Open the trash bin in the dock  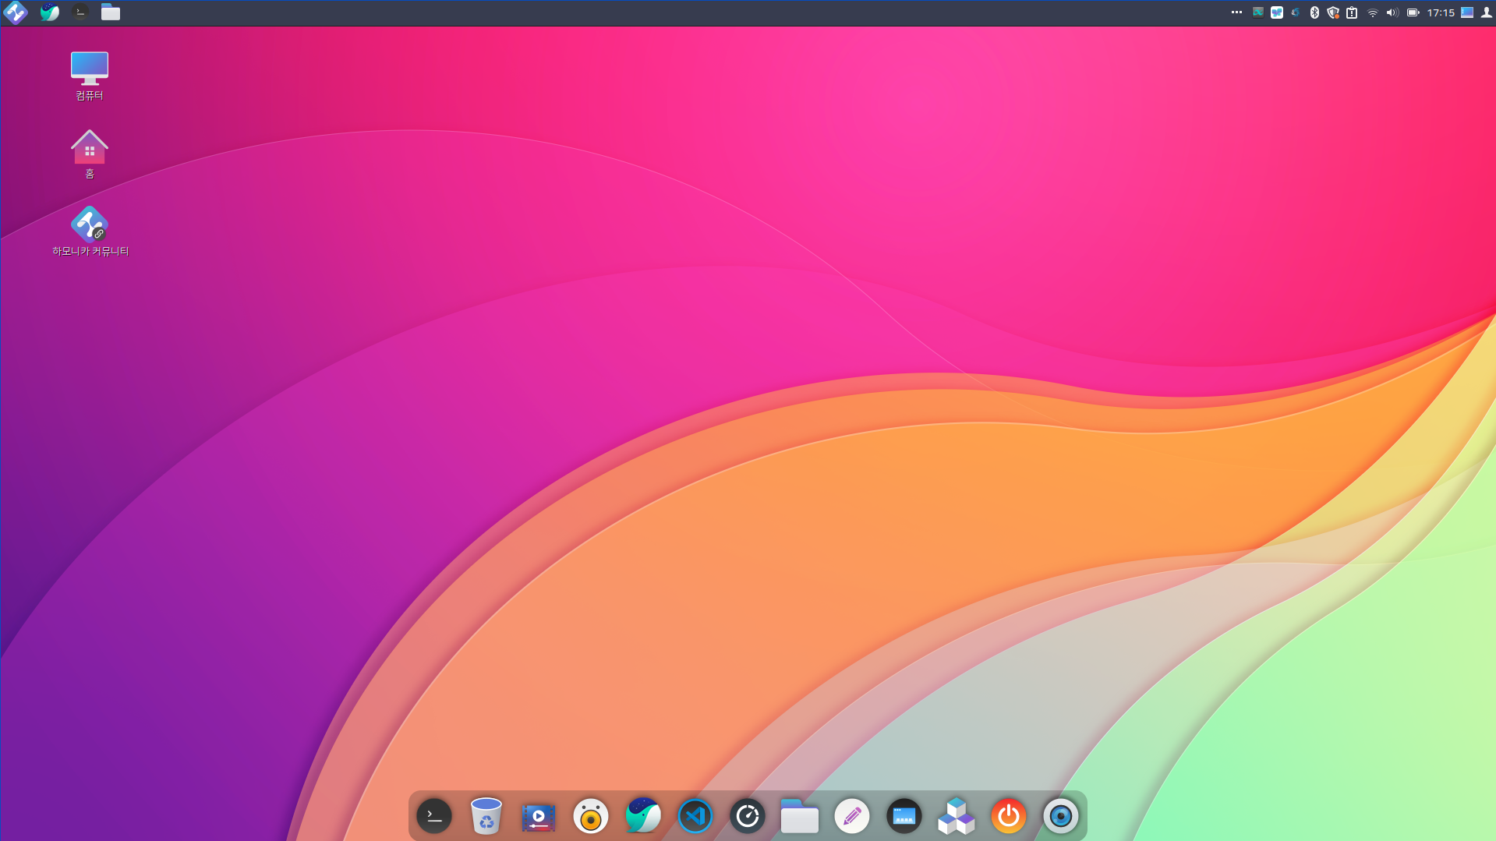click(x=486, y=816)
